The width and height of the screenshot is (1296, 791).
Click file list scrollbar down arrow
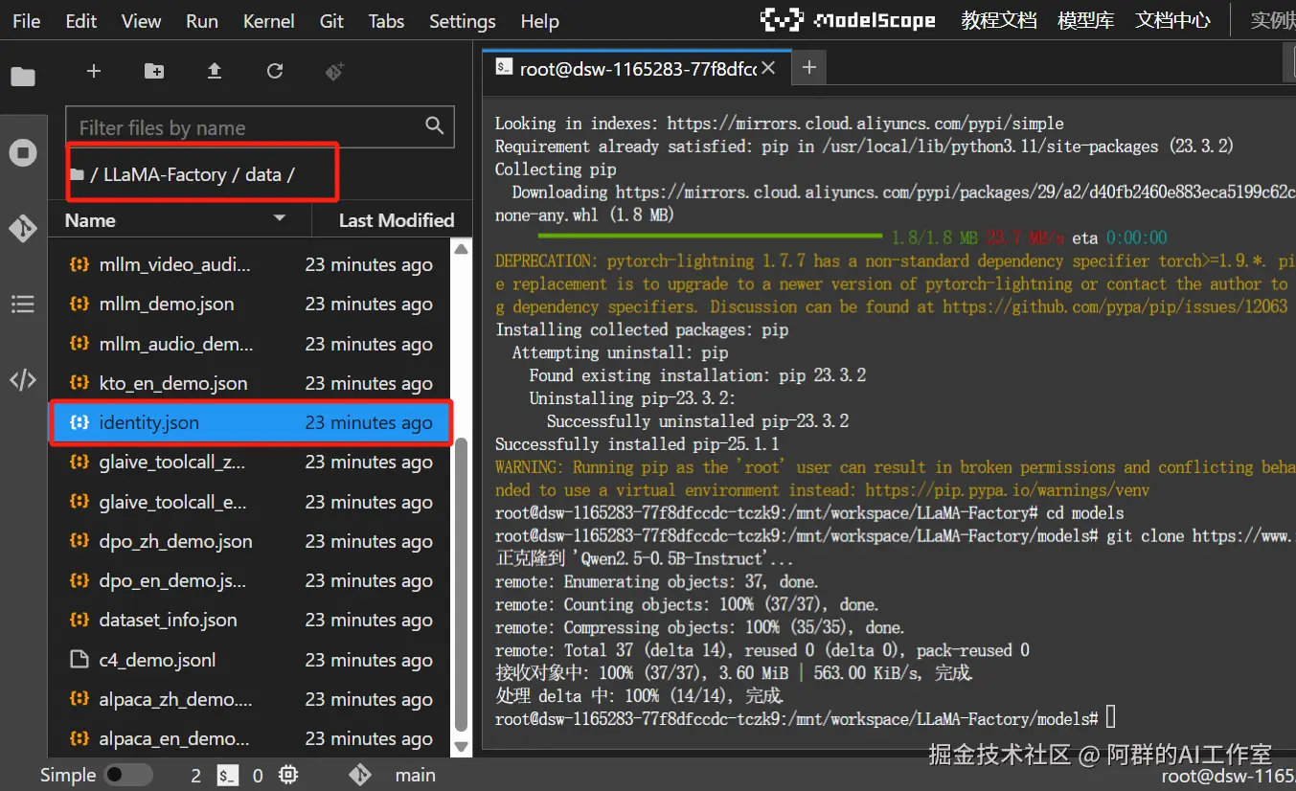click(x=461, y=746)
